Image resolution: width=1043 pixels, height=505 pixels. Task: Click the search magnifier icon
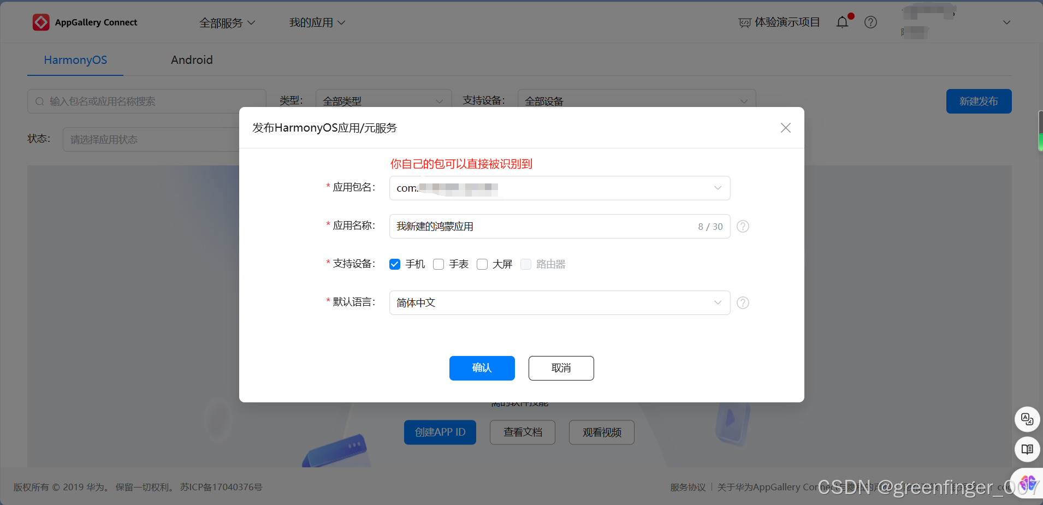[x=39, y=102]
